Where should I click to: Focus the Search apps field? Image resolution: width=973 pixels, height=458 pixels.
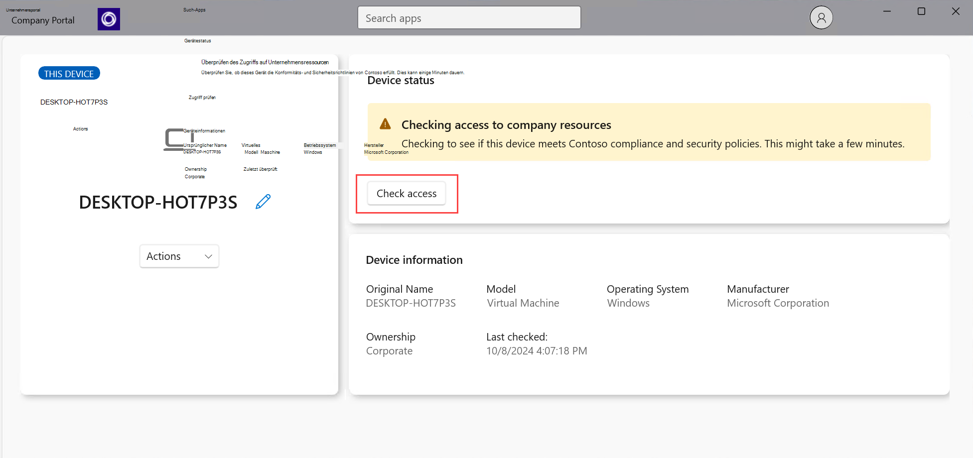tap(469, 18)
